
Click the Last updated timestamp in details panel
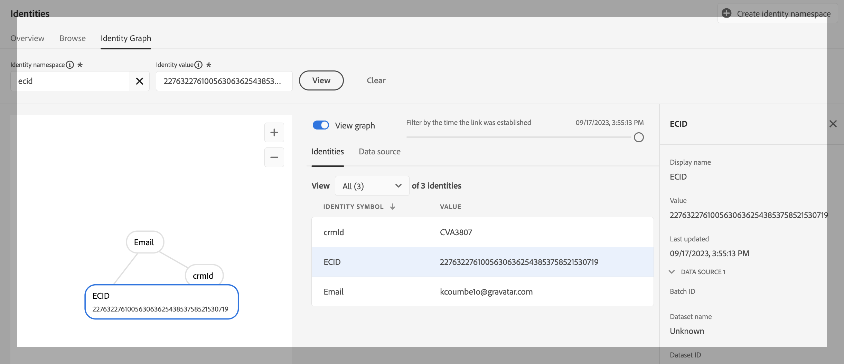coord(709,253)
